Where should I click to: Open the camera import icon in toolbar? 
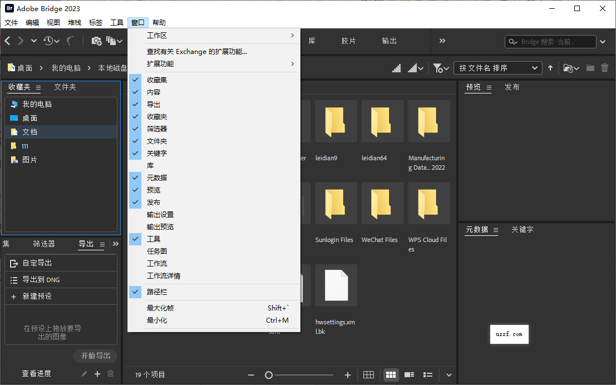coord(96,41)
